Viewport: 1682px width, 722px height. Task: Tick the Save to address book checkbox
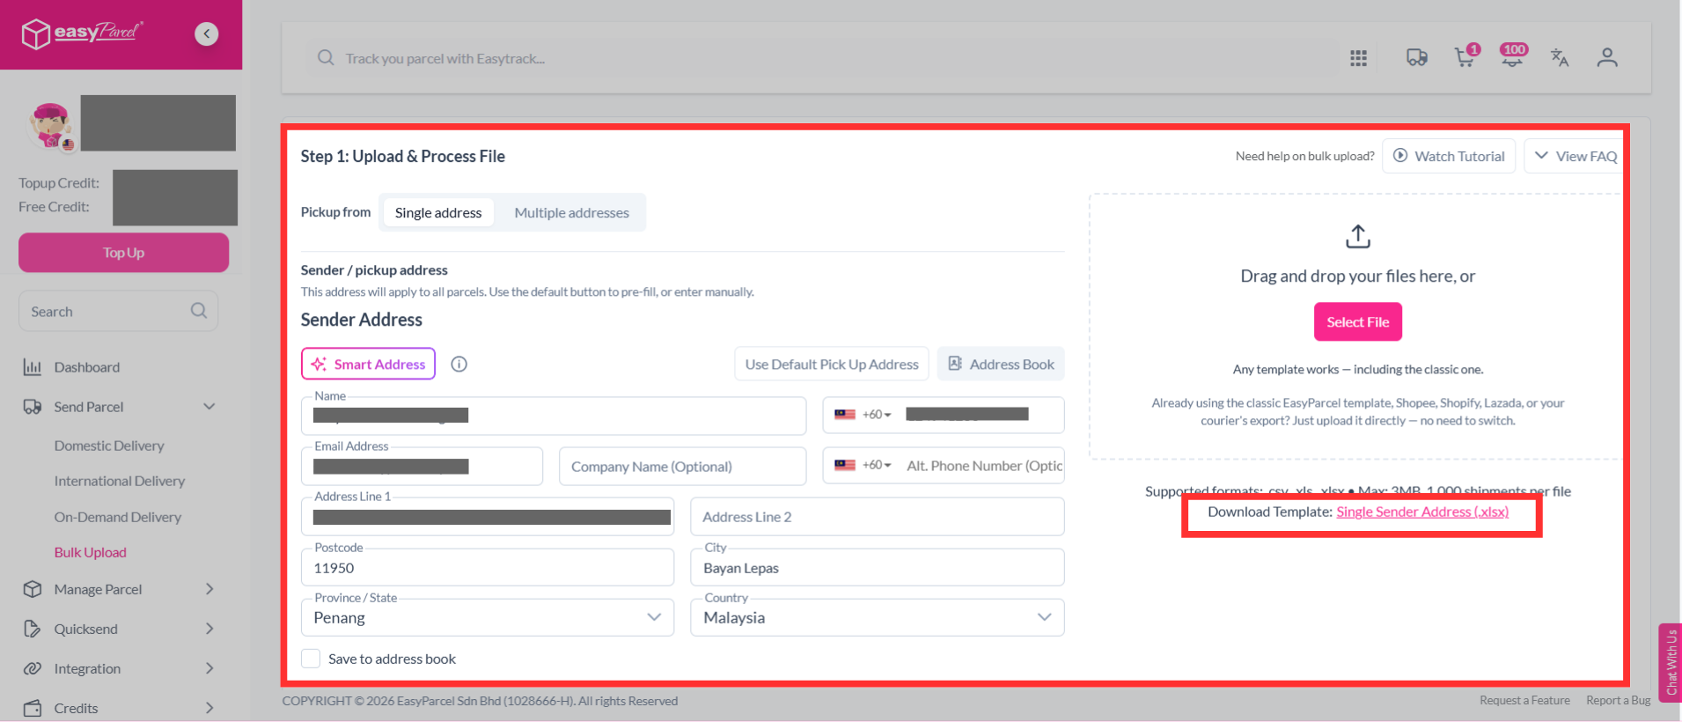pos(311,659)
